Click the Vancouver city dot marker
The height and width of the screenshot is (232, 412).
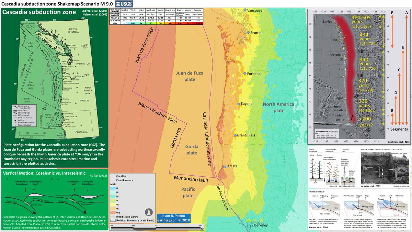[244, 10]
